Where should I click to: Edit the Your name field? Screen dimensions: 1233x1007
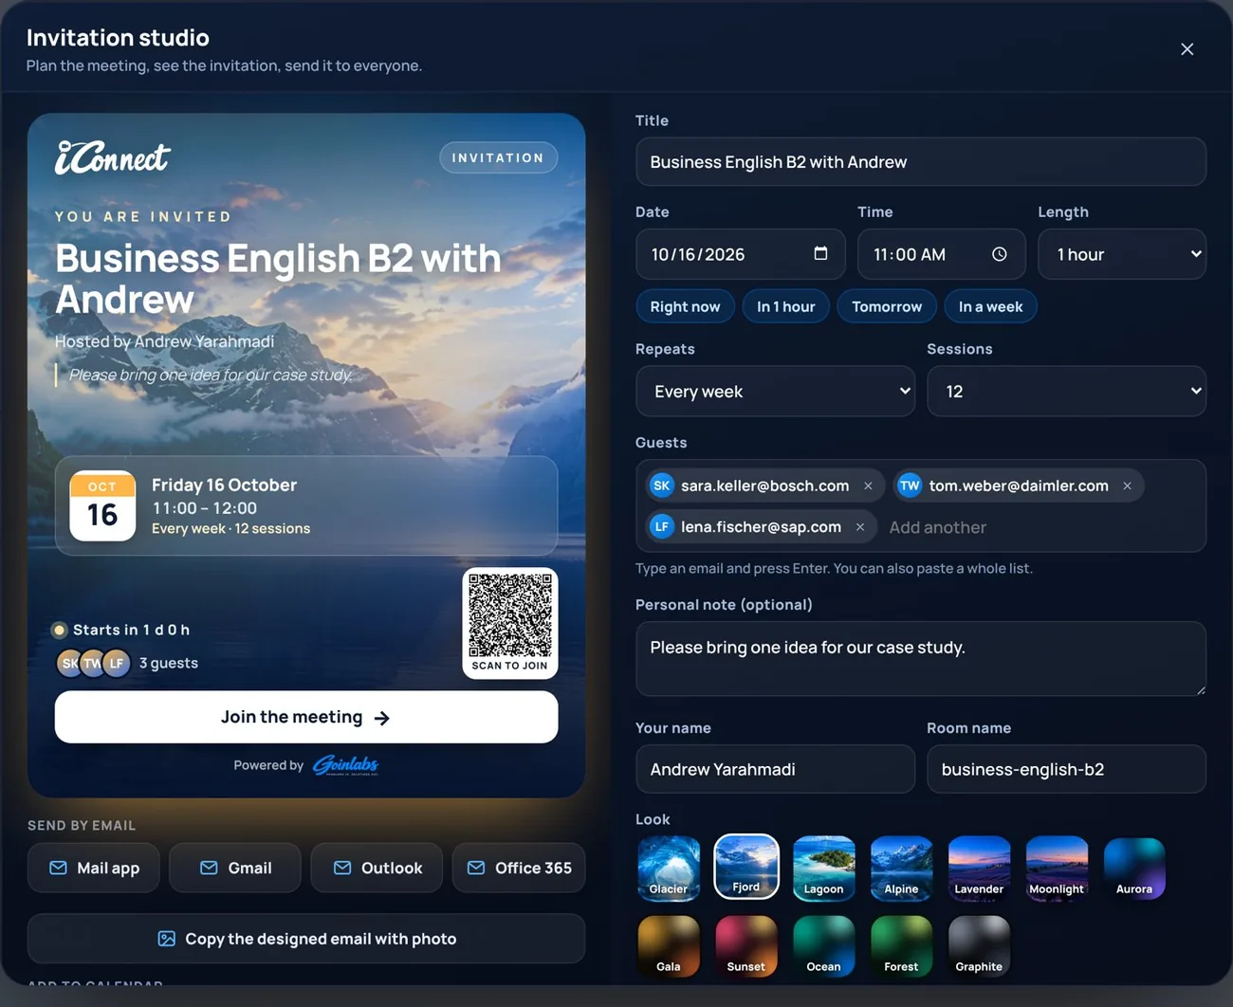pos(775,769)
